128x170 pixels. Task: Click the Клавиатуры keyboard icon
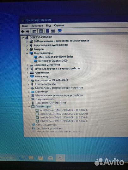[x=32, y=73]
